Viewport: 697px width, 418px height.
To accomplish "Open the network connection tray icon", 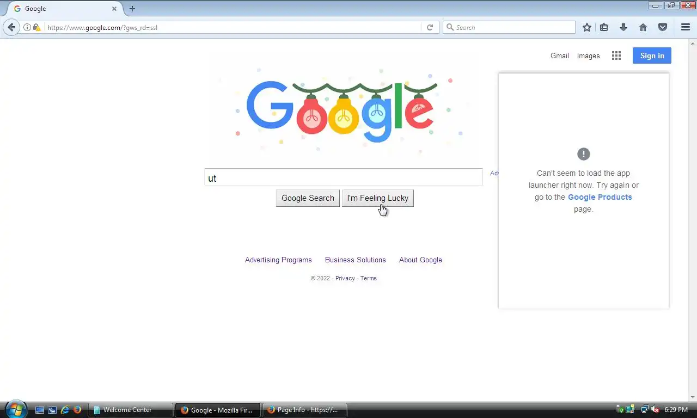I will click(x=645, y=409).
